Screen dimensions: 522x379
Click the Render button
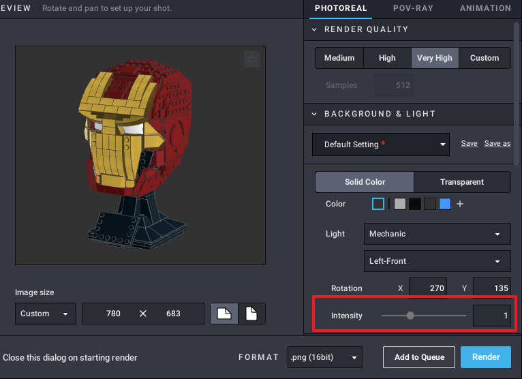(x=486, y=357)
